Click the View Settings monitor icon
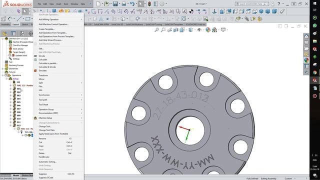This screenshot has width=320, height=180. [223, 30]
